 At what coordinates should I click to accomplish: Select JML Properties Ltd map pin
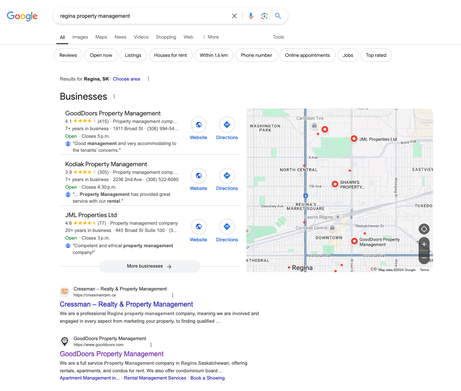coord(354,139)
